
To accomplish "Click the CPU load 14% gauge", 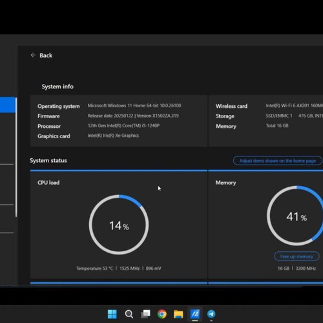I will pyautogui.click(x=119, y=225).
